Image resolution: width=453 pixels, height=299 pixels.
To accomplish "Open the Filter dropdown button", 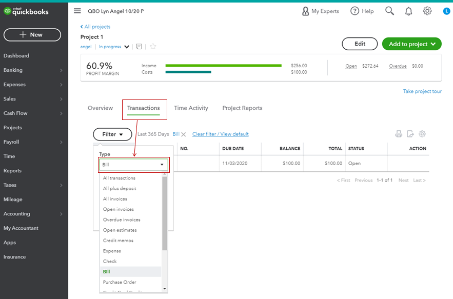I will [x=112, y=134].
